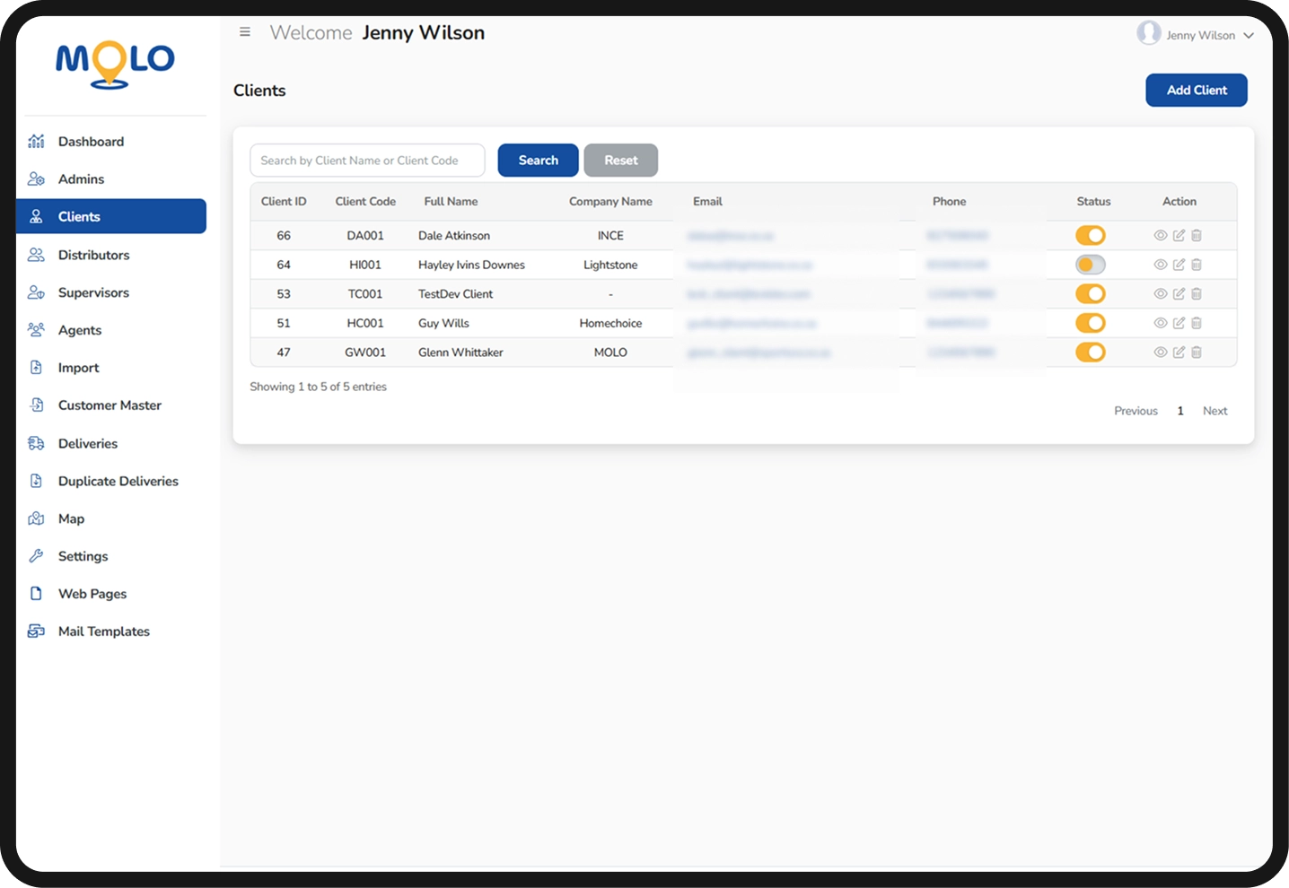View details of client Dale Atkinson
This screenshot has height=888, width=1289.
[x=1160, y=236]
